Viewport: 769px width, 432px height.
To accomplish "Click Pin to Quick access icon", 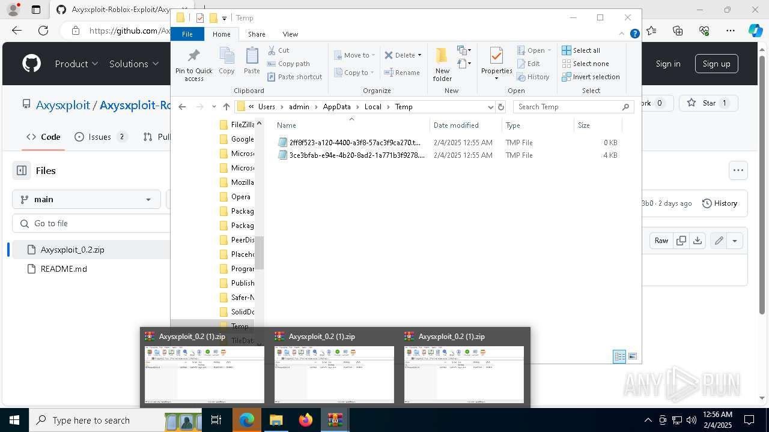I will tap(193, 65).
